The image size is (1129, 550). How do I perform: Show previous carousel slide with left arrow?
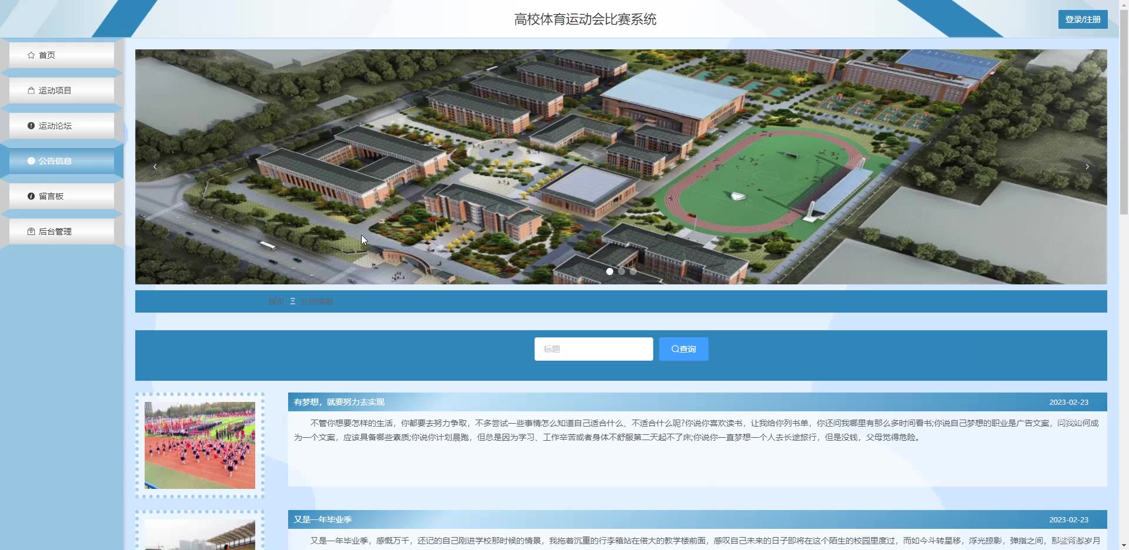click(x=155, y=167)
